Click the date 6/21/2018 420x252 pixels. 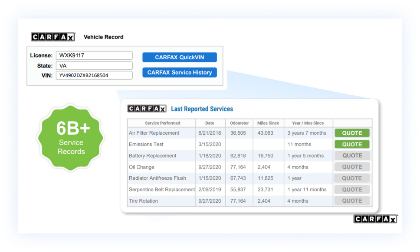pos(210,133)
